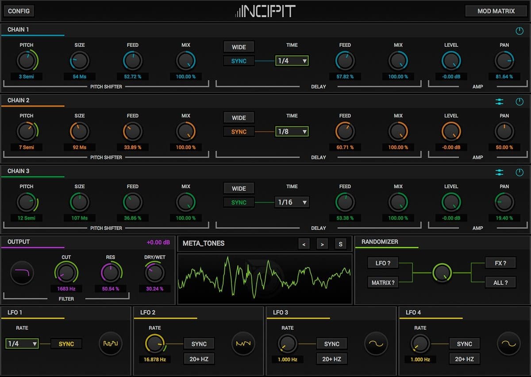Screen dimensions: 531x377
Task: Open META_TONES preset name menu
Action: pyautogui.click(x=204, y=244)
